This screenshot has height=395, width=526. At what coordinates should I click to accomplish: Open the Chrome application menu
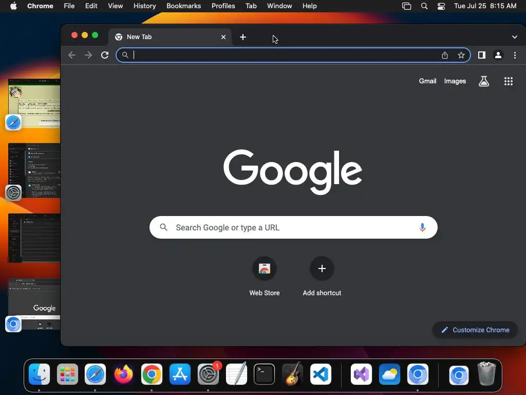(40, 6)
